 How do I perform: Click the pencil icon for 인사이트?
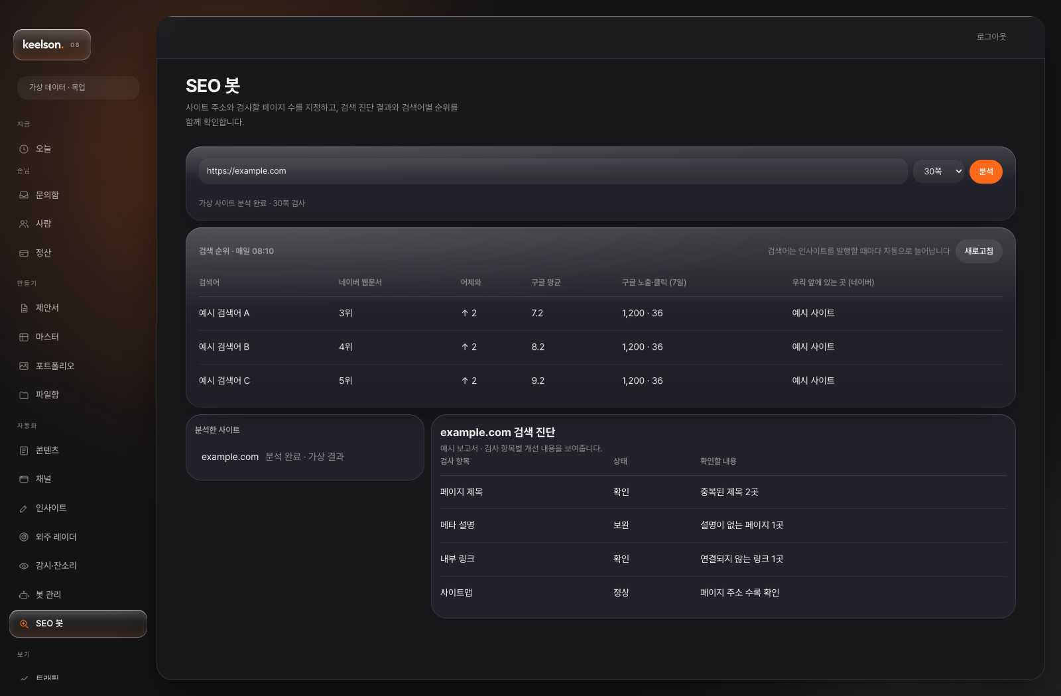pos(24,508)
